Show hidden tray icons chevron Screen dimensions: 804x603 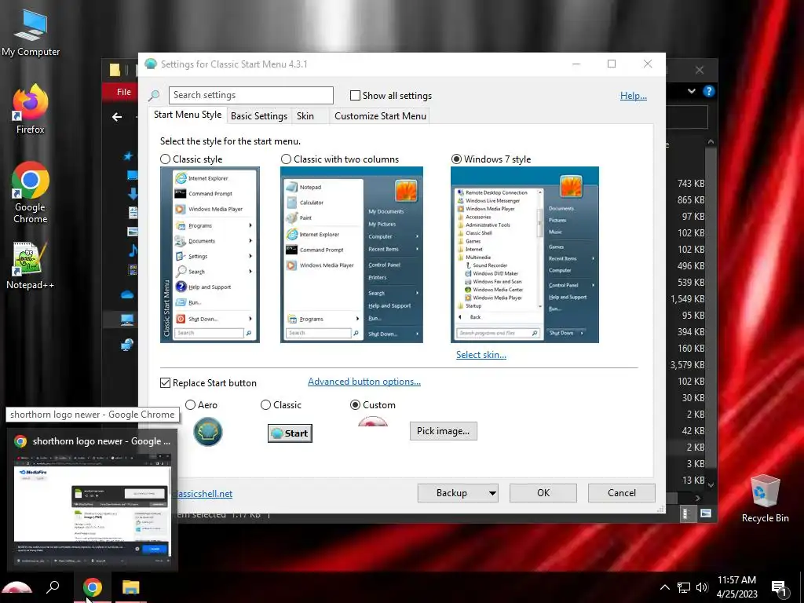(664, 587)
